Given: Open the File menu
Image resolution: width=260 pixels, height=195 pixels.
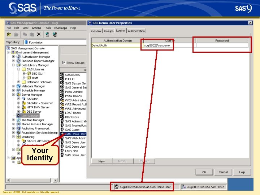Looking at the screenshot, I should point(9,28).
